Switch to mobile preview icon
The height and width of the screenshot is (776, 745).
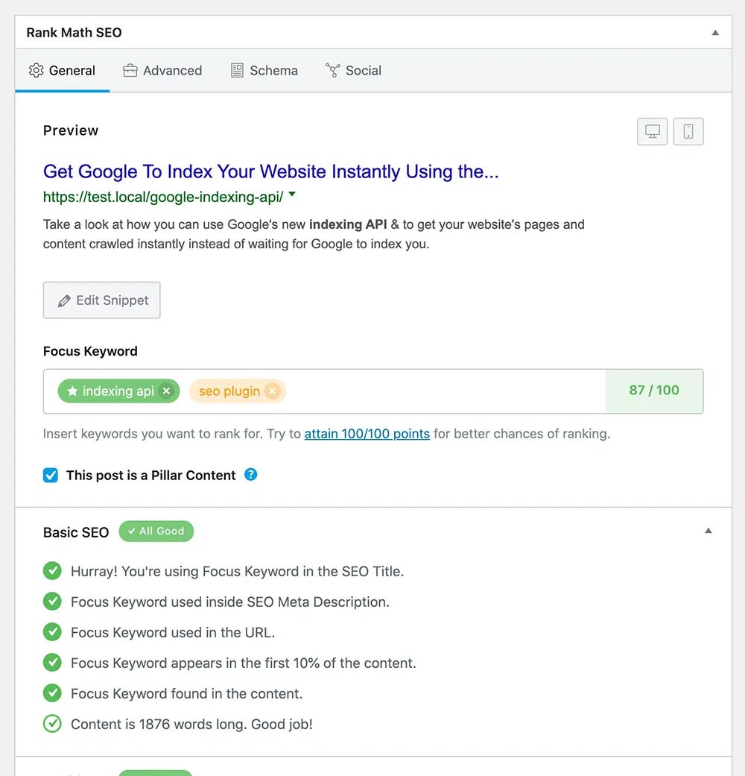coord(688,132)
